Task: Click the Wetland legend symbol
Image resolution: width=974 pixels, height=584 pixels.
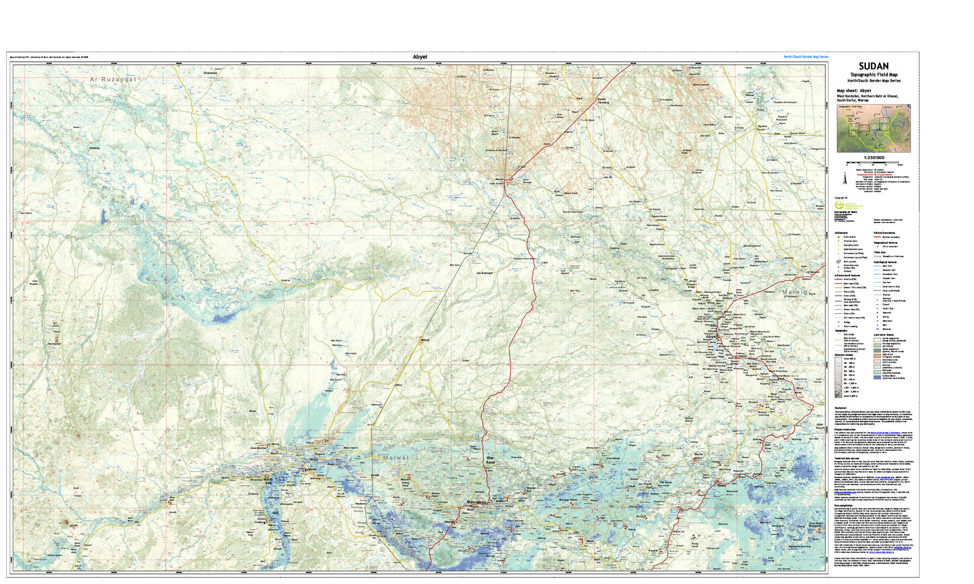Action: [878, 329]
